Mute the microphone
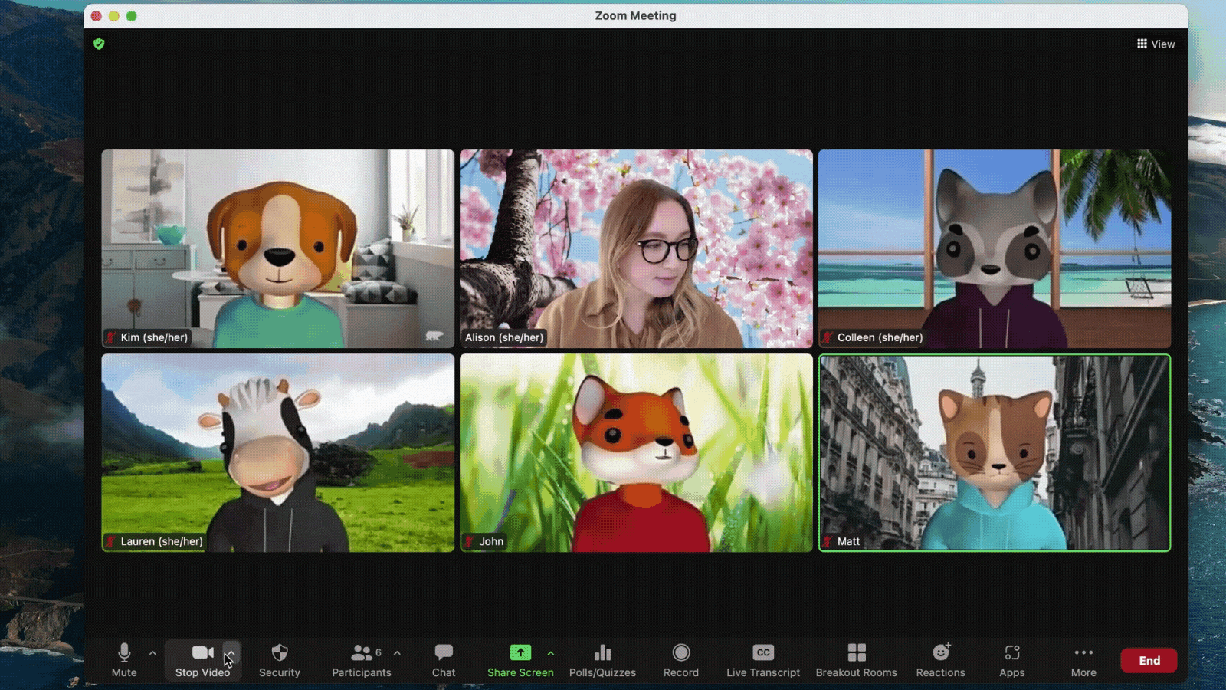This screenshot has width=1226, height=690. [x=124, y=660]
